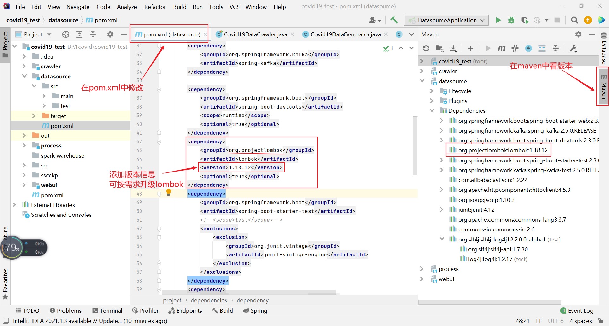Open Project panel settings gear
This screenshot has height=326, width=609.
pos(110,34)
